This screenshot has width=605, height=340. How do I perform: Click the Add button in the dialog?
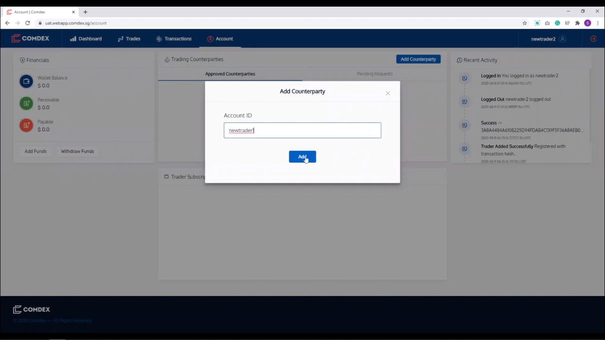coord(302,157)
